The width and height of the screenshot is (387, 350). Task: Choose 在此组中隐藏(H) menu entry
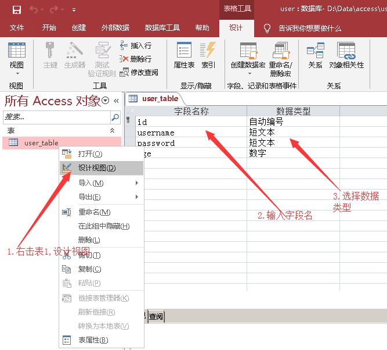pyautogui.click(x=102, y=226)
